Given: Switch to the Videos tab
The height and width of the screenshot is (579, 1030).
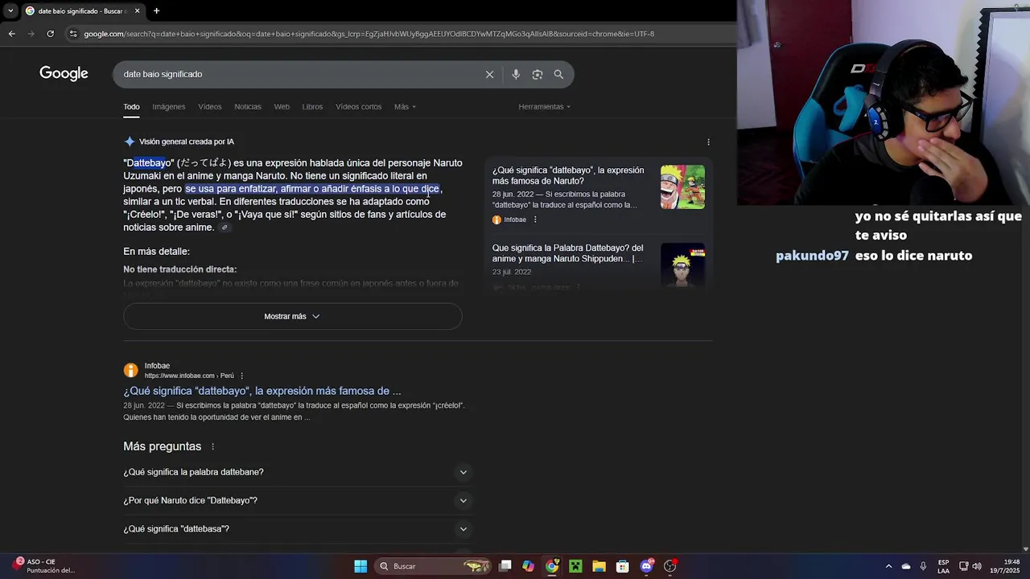Looking at the screenshot, I should (x=210, y=107).
